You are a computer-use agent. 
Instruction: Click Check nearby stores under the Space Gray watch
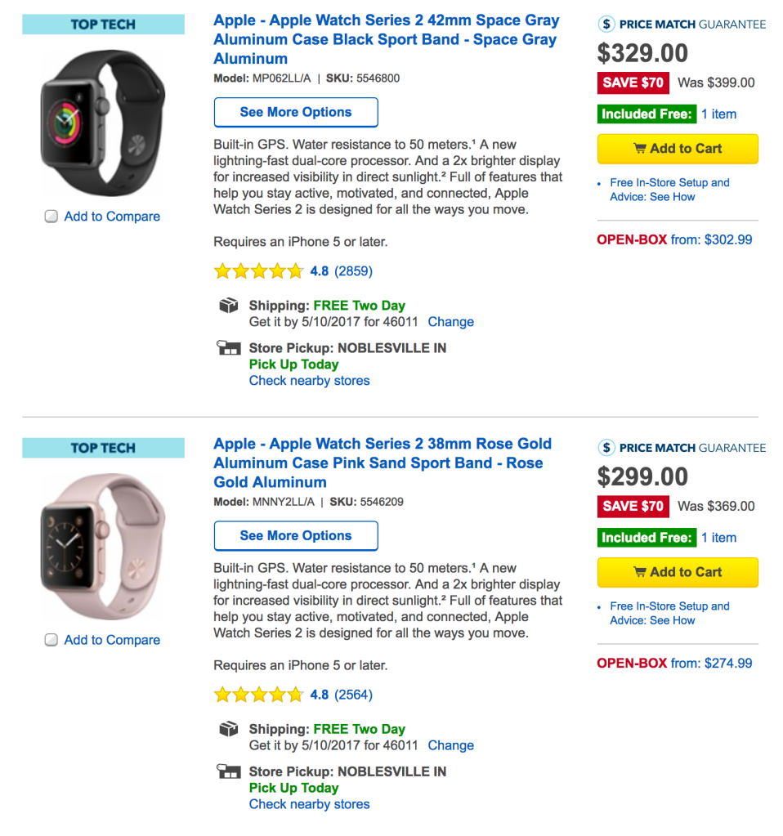[x=309, y=381]
